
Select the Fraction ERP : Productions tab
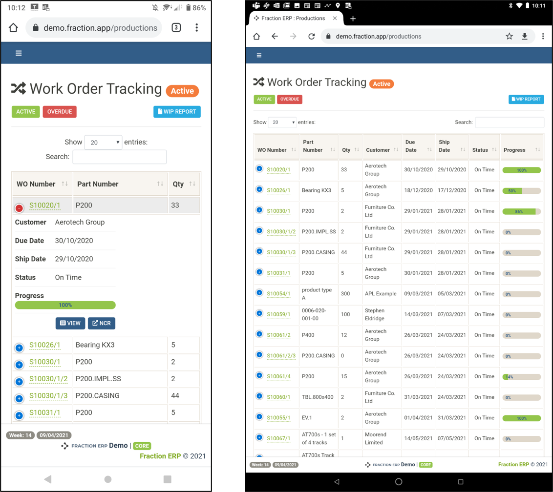tap(293, 19)
